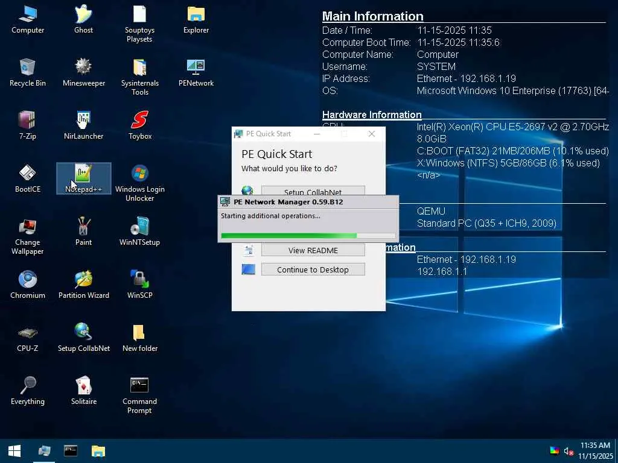
Task: Click the PE Network taskbar icon
Action: [x=44, y=451]
